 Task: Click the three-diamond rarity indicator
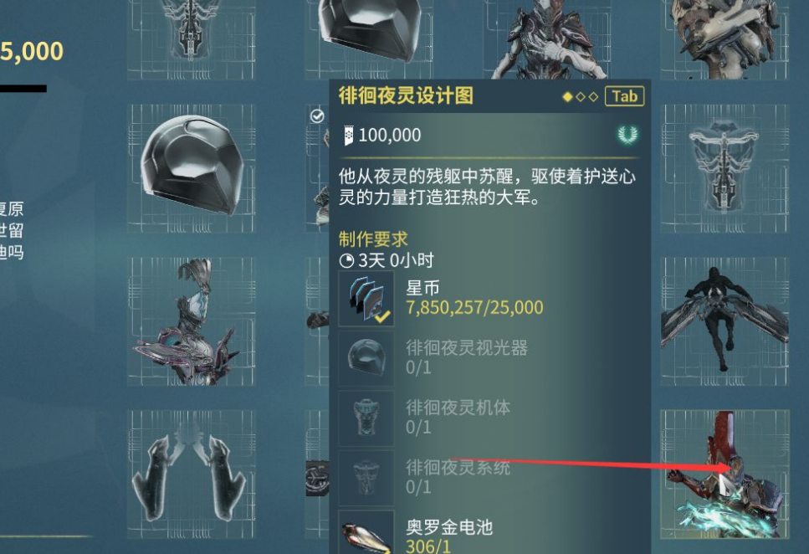pyautogui.click(x=581, y=96)
